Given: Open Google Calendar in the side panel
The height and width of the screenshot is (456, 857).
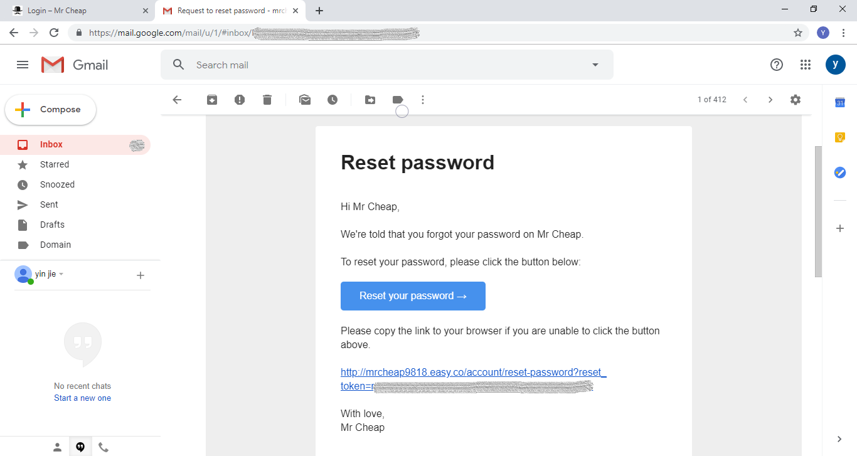Looking at the screenshot, I should 840,103.
